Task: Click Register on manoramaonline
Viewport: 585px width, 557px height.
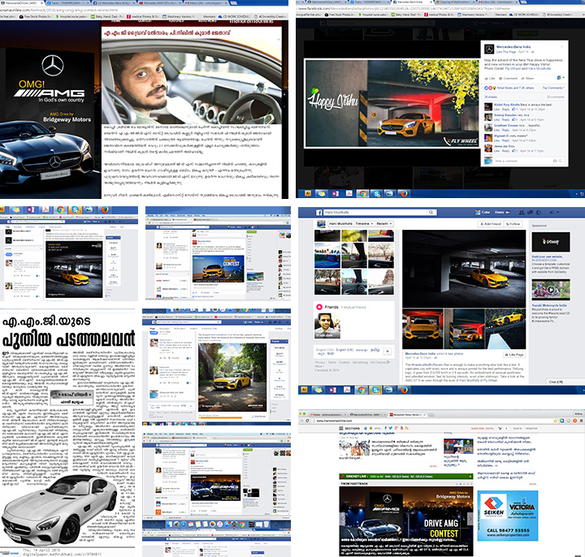Action: 531,429
